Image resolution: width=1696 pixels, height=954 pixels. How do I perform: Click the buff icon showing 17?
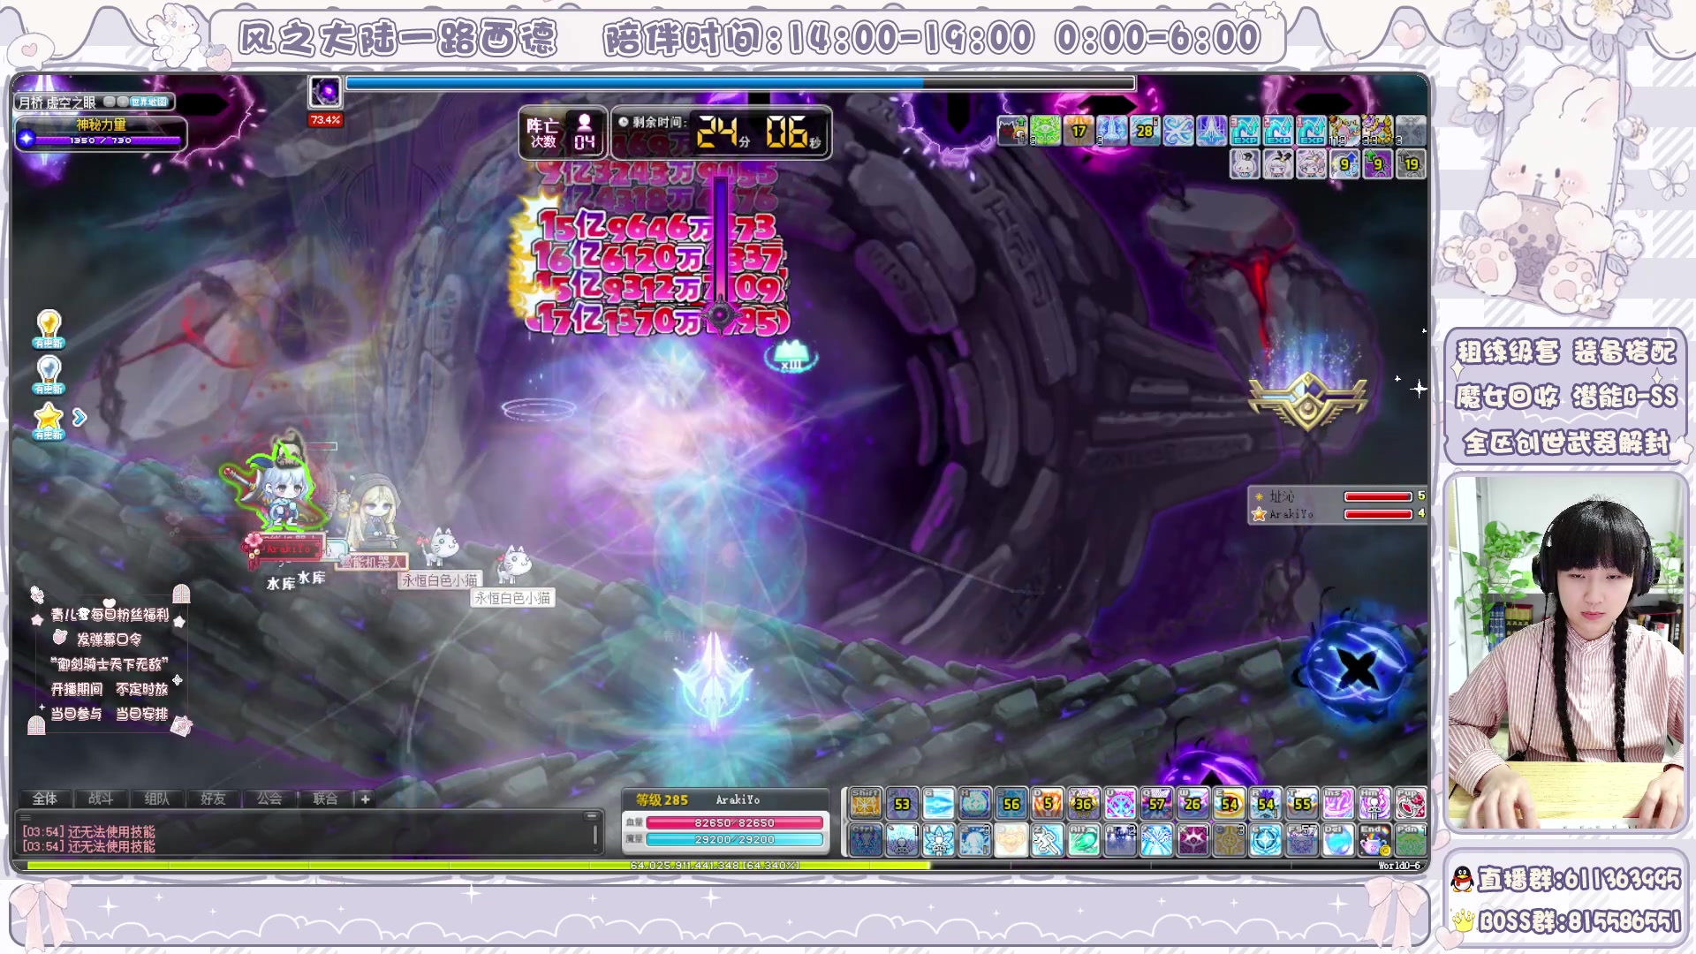pyautogui.click(x=1079, y=131)
